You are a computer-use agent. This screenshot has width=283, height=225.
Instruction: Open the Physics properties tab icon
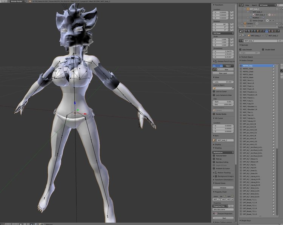278,31
